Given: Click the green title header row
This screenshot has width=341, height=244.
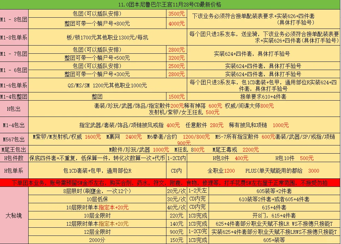Looking at the screenshot, I should 170,4.
